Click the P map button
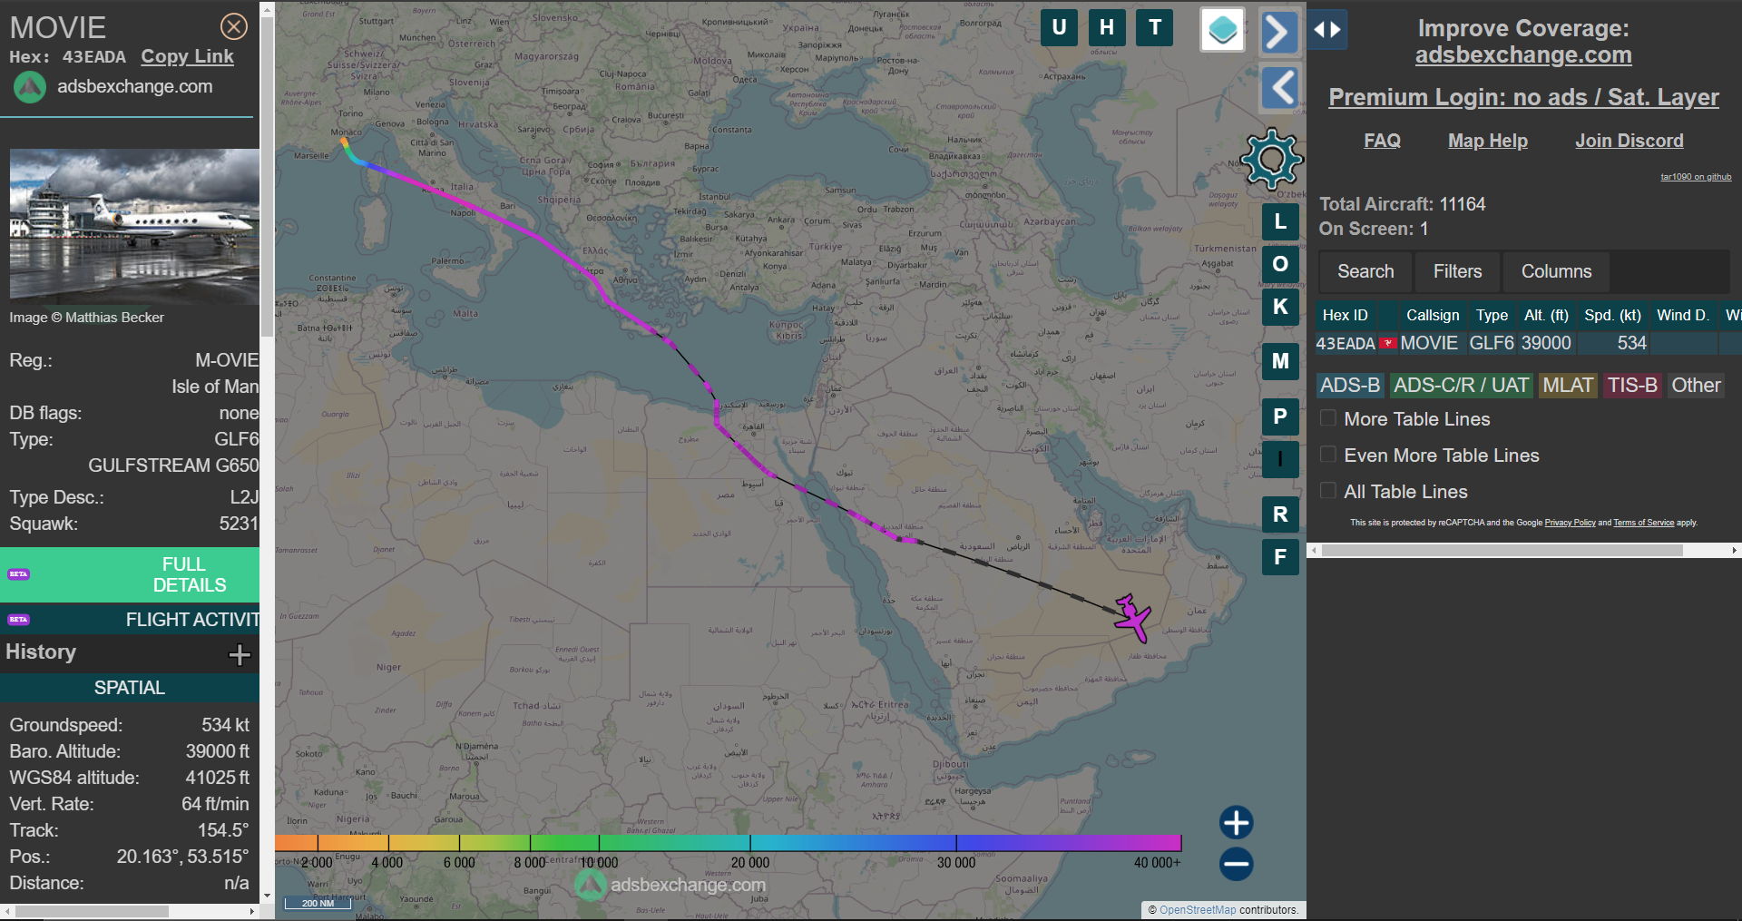1742x921 pixels. pyautogui.click(x=1280, y=416)
